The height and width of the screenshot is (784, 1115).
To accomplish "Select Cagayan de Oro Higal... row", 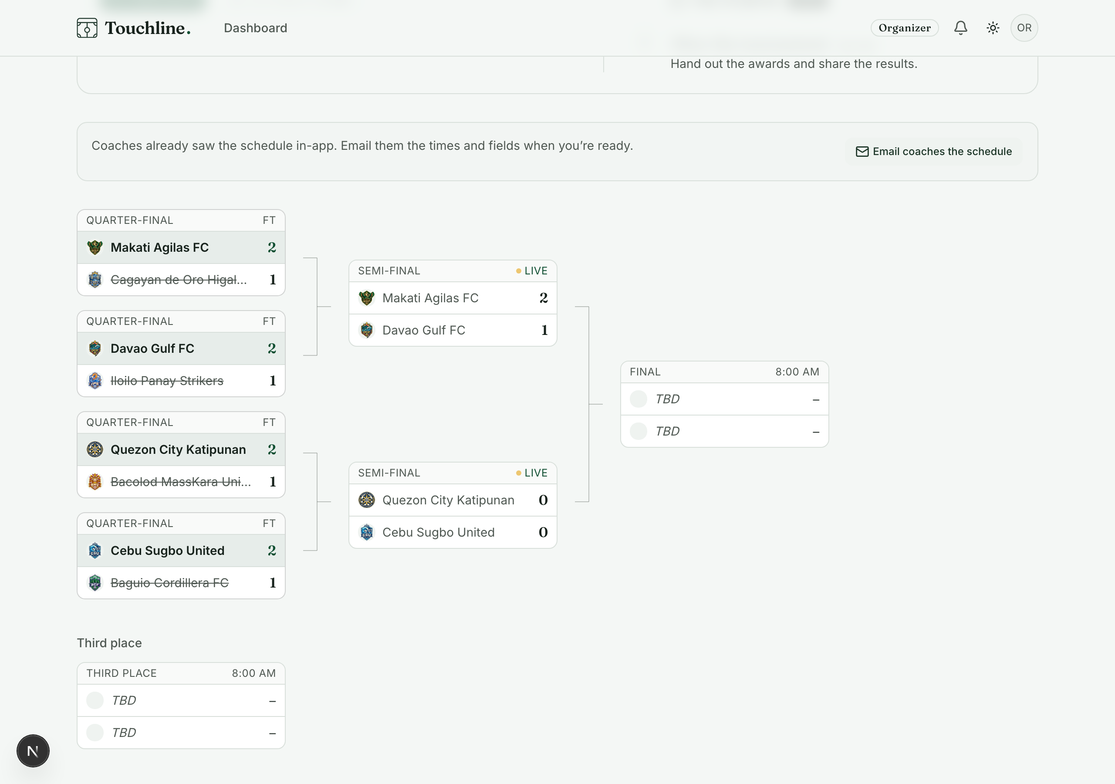I will tap(181, 280).
